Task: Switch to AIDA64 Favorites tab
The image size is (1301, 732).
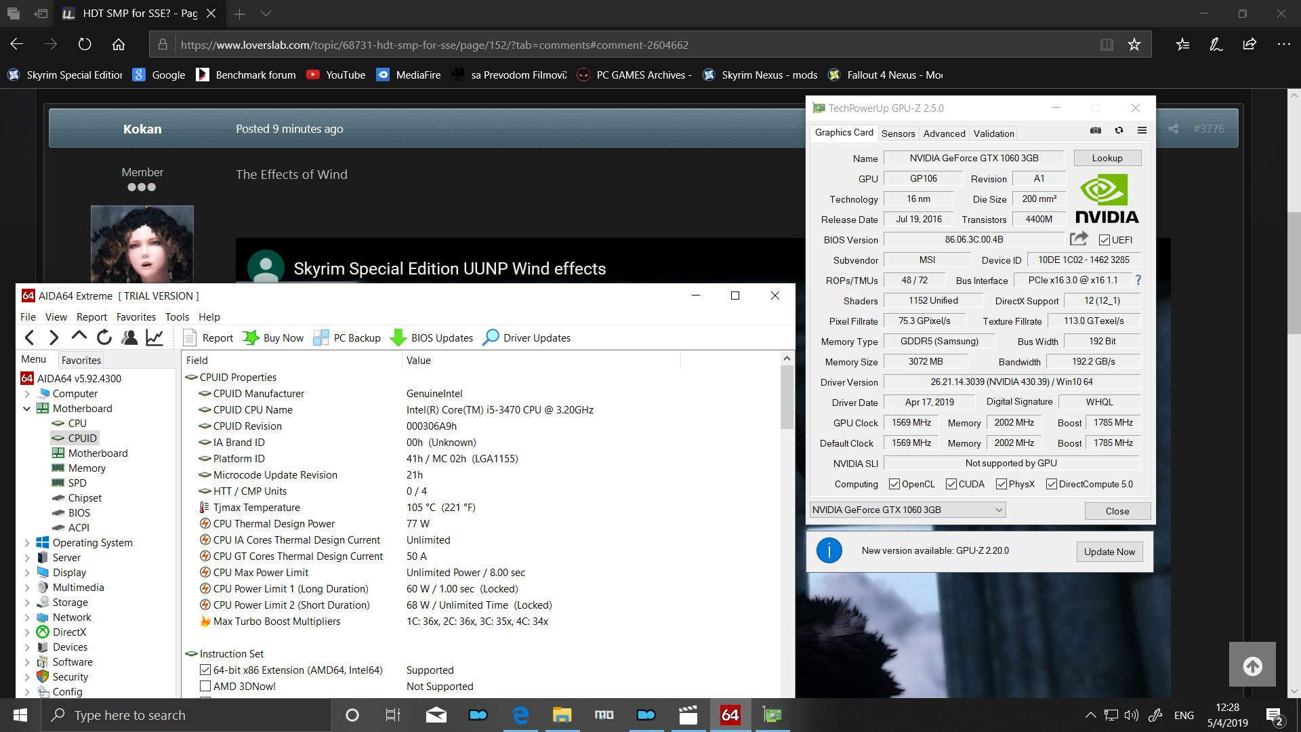Action: click(x=81, y=360)
